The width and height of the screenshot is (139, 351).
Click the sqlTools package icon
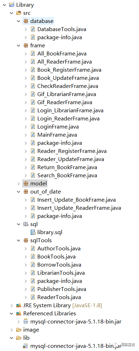pos(26,240)
